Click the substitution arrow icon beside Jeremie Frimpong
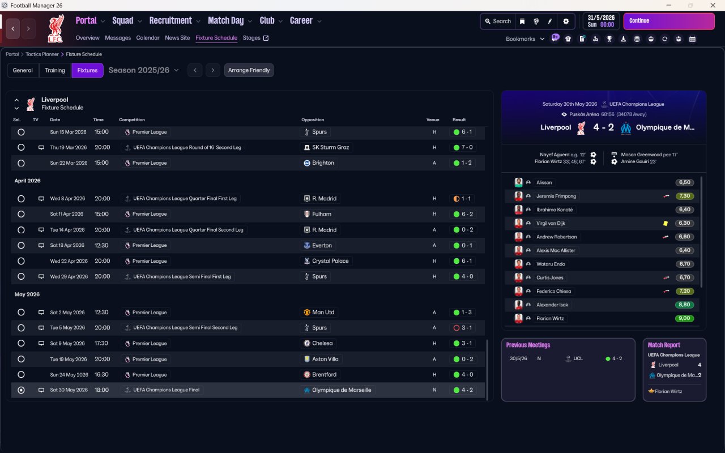This screenshot has width=725, height=453. 666,196
